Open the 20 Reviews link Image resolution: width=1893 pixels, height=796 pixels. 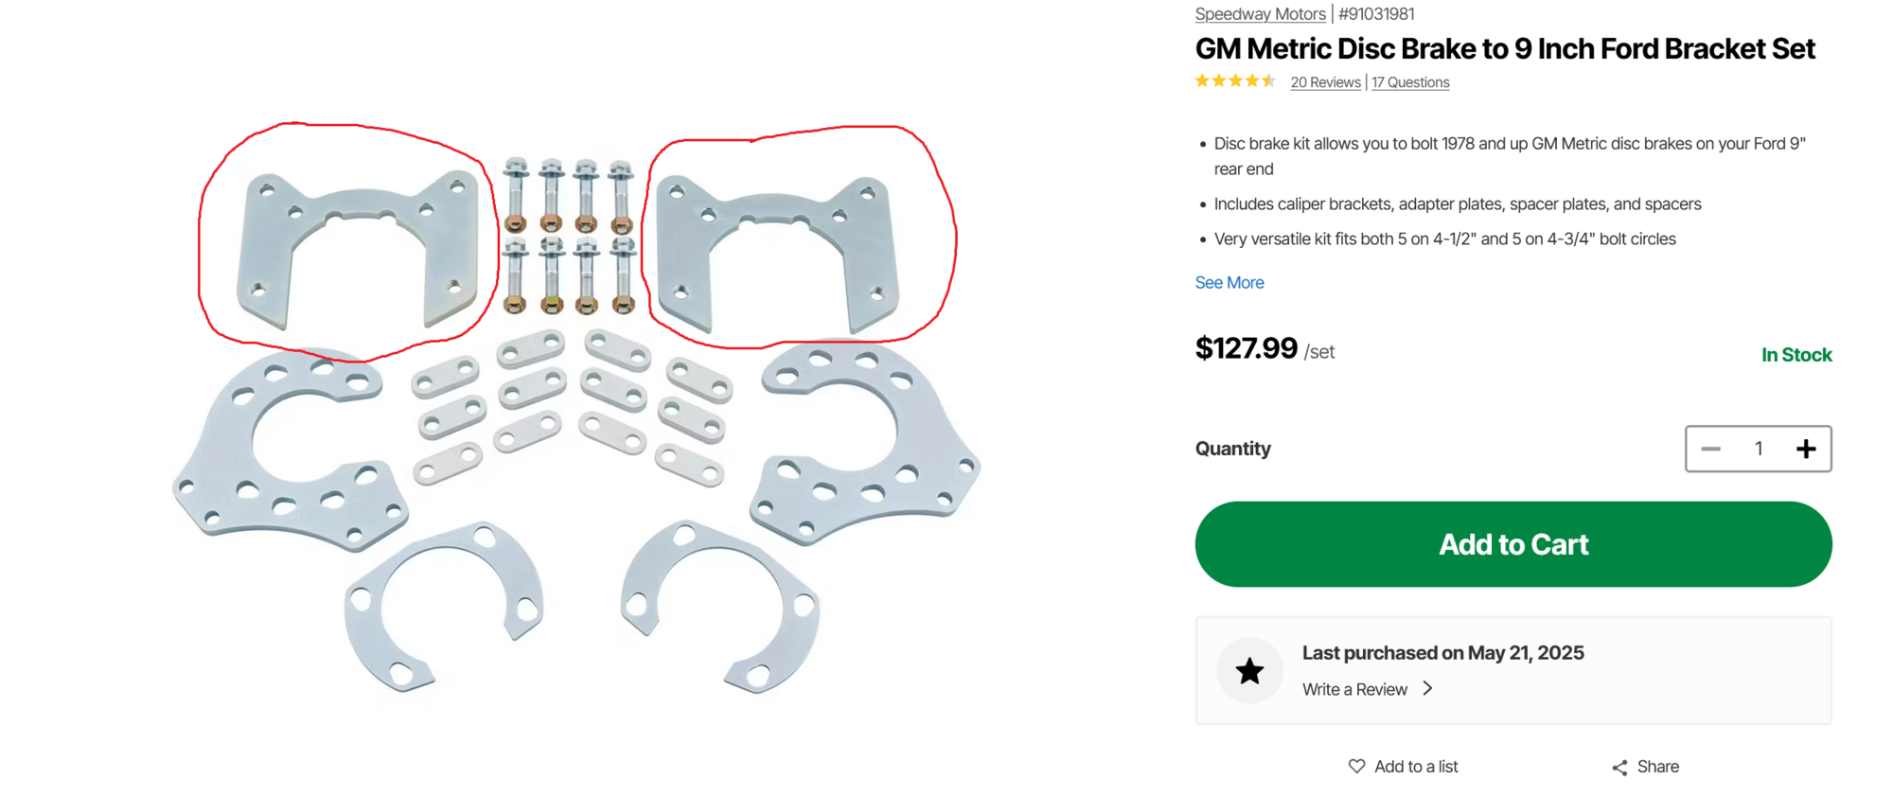tap(1325, 82)
